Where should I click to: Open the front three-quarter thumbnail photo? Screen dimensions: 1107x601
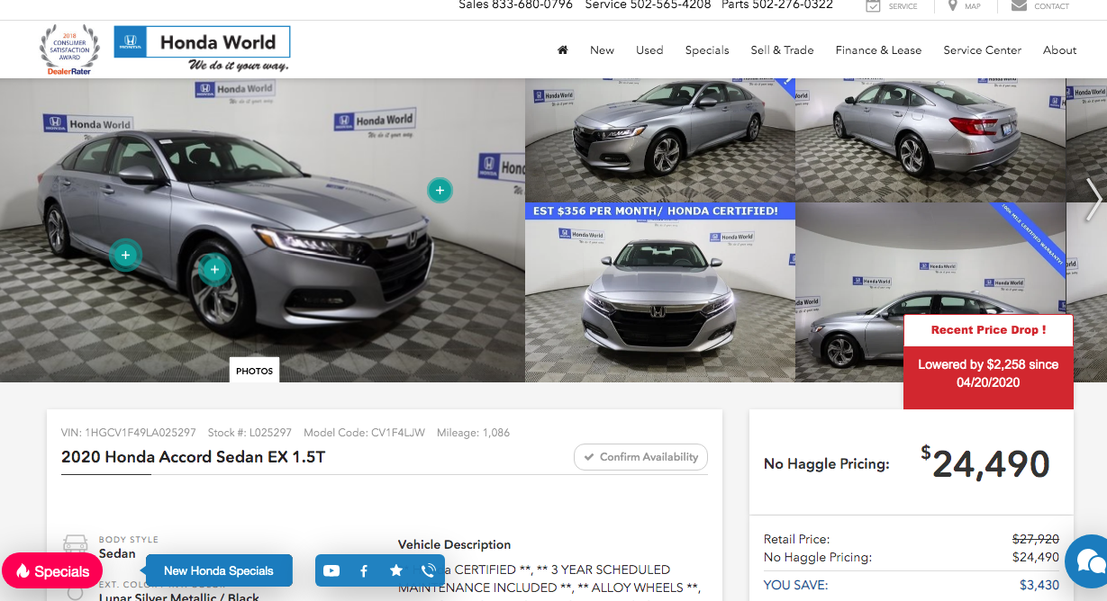tap(660, 140)
